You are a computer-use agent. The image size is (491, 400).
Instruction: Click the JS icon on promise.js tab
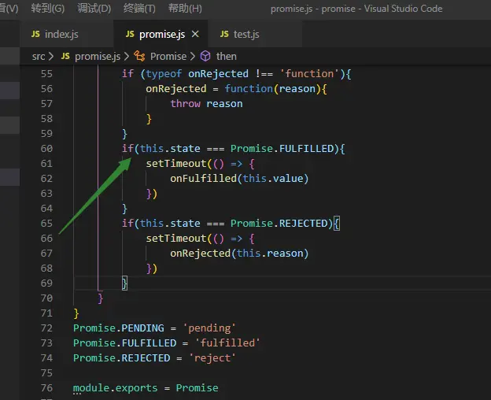coord(130,34)
